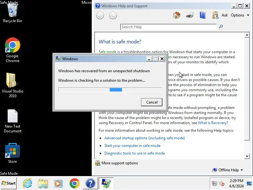Switch to Help and Support taskbar button
The height and width of the screenshot is (190, 253).
[90, 183]
